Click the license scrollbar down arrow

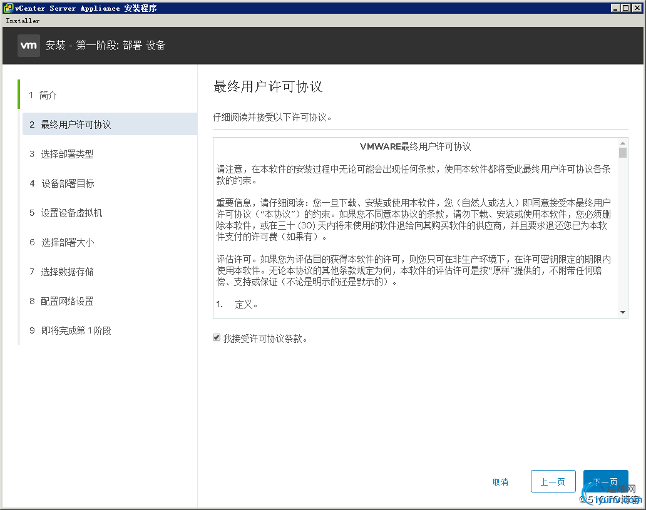[x=623, y=312]
